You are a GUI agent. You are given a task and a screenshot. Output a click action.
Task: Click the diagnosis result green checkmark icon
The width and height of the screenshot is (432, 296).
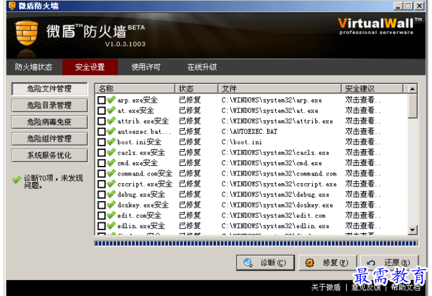click(17, 180)
